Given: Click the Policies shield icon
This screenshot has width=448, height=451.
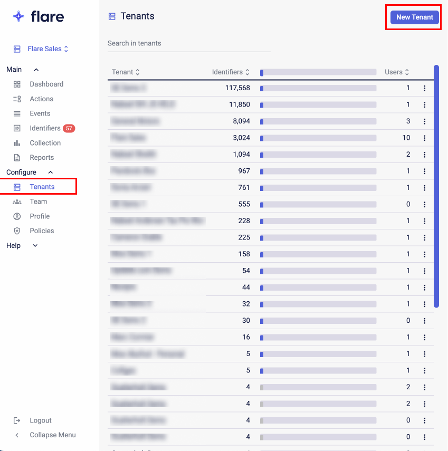Looking at the screenshot, I should 17,231.
